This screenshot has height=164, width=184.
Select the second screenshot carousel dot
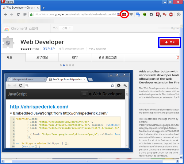(64, 65)
